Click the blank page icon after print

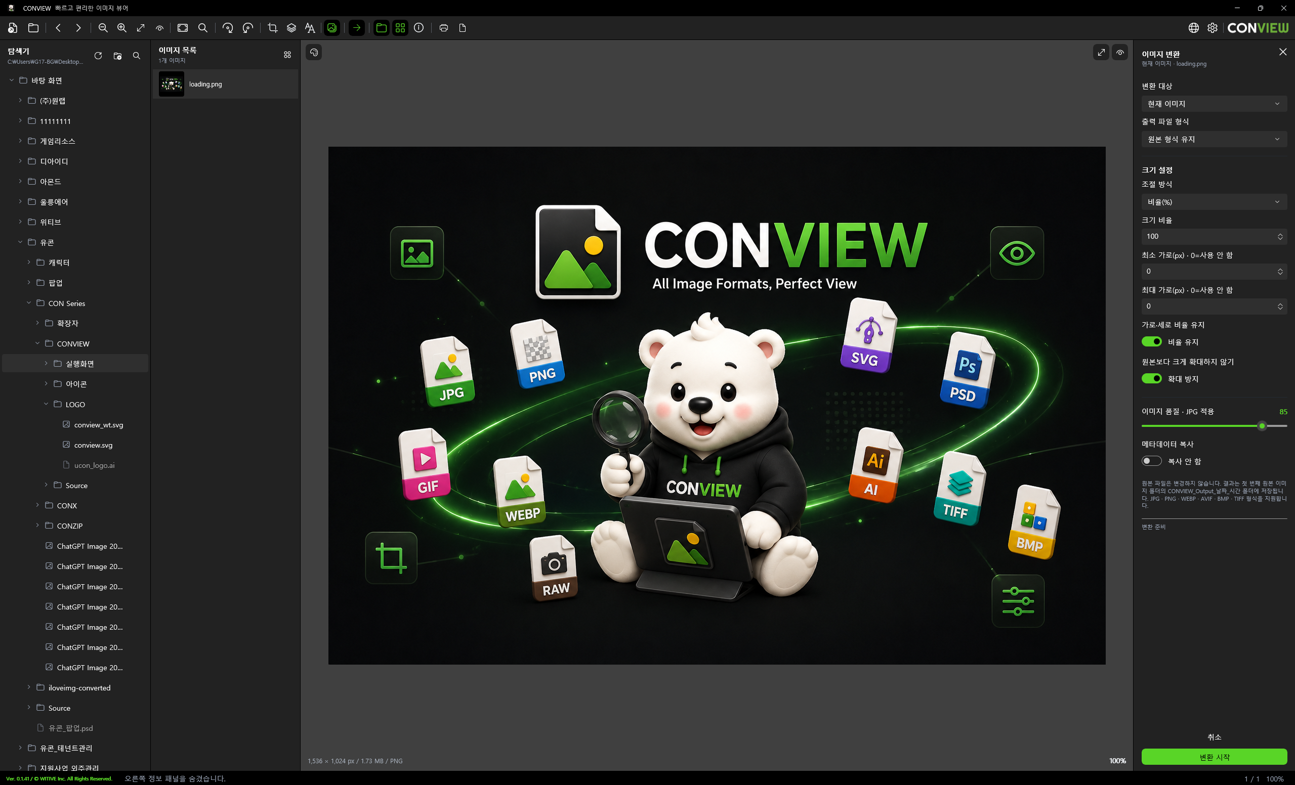[463, 28]
